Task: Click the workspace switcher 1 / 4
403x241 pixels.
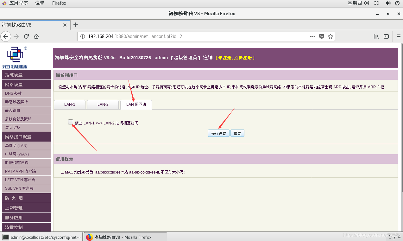Action: [x=395, y=237]
